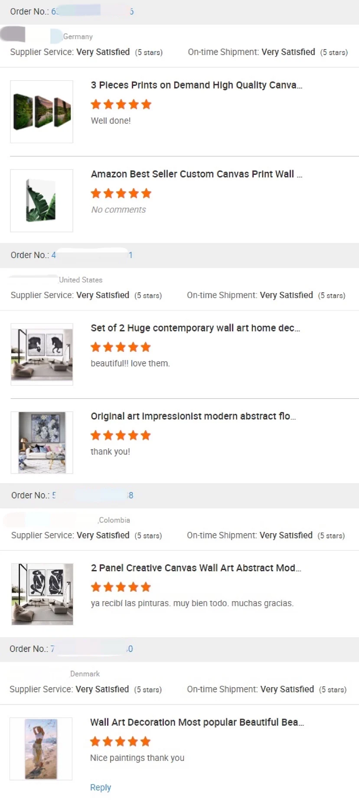Image resolution: width=359 pixels, height=806 pixels.
Task: Click the stars above 'beautiful!! love them.'
Action: (121, 347)
